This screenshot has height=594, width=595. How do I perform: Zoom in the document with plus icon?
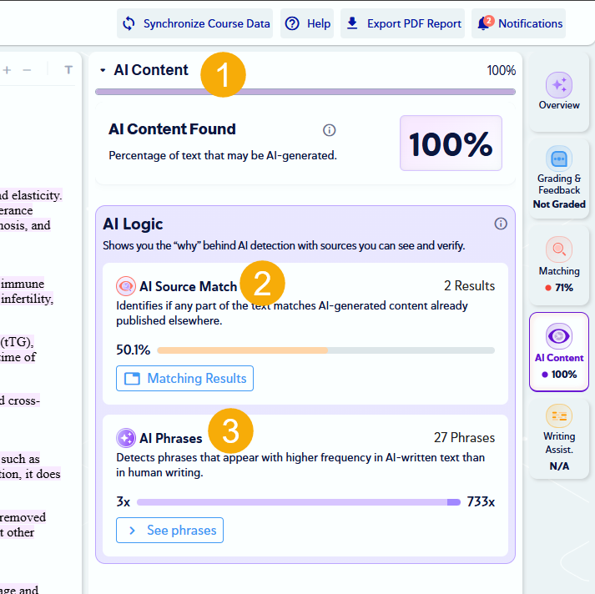point(7,70)
